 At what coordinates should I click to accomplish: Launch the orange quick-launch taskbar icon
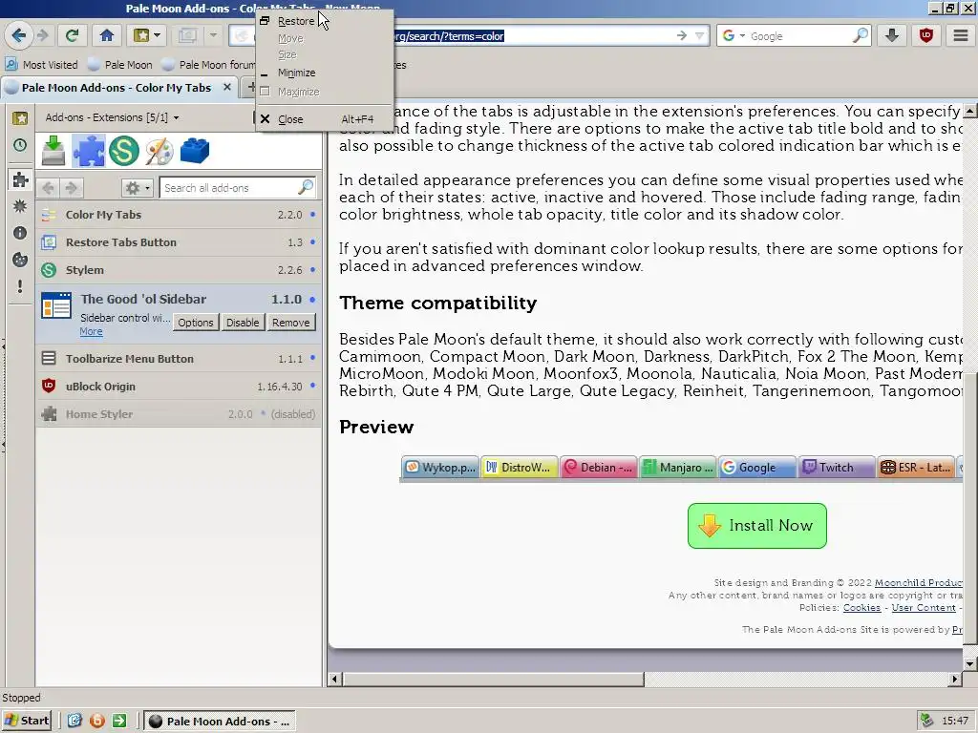click(97, 721)
